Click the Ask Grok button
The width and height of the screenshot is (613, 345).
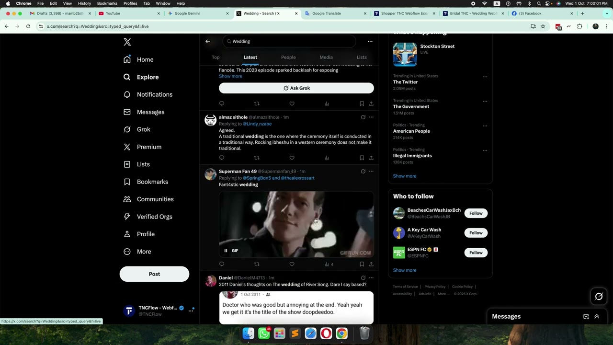(x=296, y=88)
